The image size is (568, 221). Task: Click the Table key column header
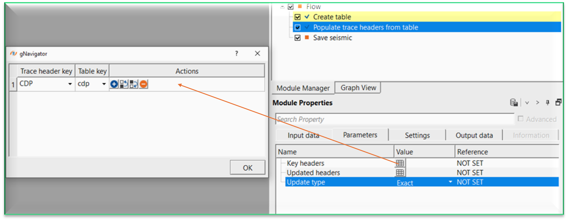92,71
